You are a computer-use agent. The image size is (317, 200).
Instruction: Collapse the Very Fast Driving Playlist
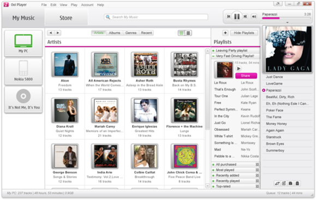(213, 56)
